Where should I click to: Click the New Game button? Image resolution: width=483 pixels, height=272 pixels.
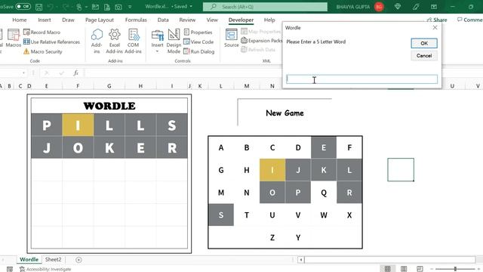click(x=285, y=113)
